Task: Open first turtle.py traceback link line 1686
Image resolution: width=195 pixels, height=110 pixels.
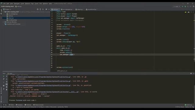Action: point(43,77)
